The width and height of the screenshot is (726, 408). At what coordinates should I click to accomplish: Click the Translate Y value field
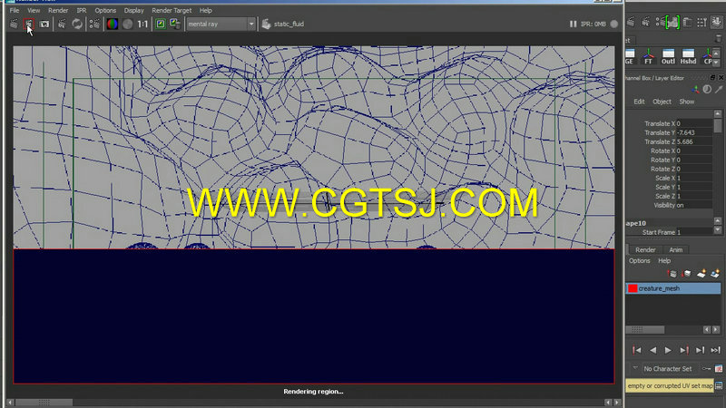[693, 132]
